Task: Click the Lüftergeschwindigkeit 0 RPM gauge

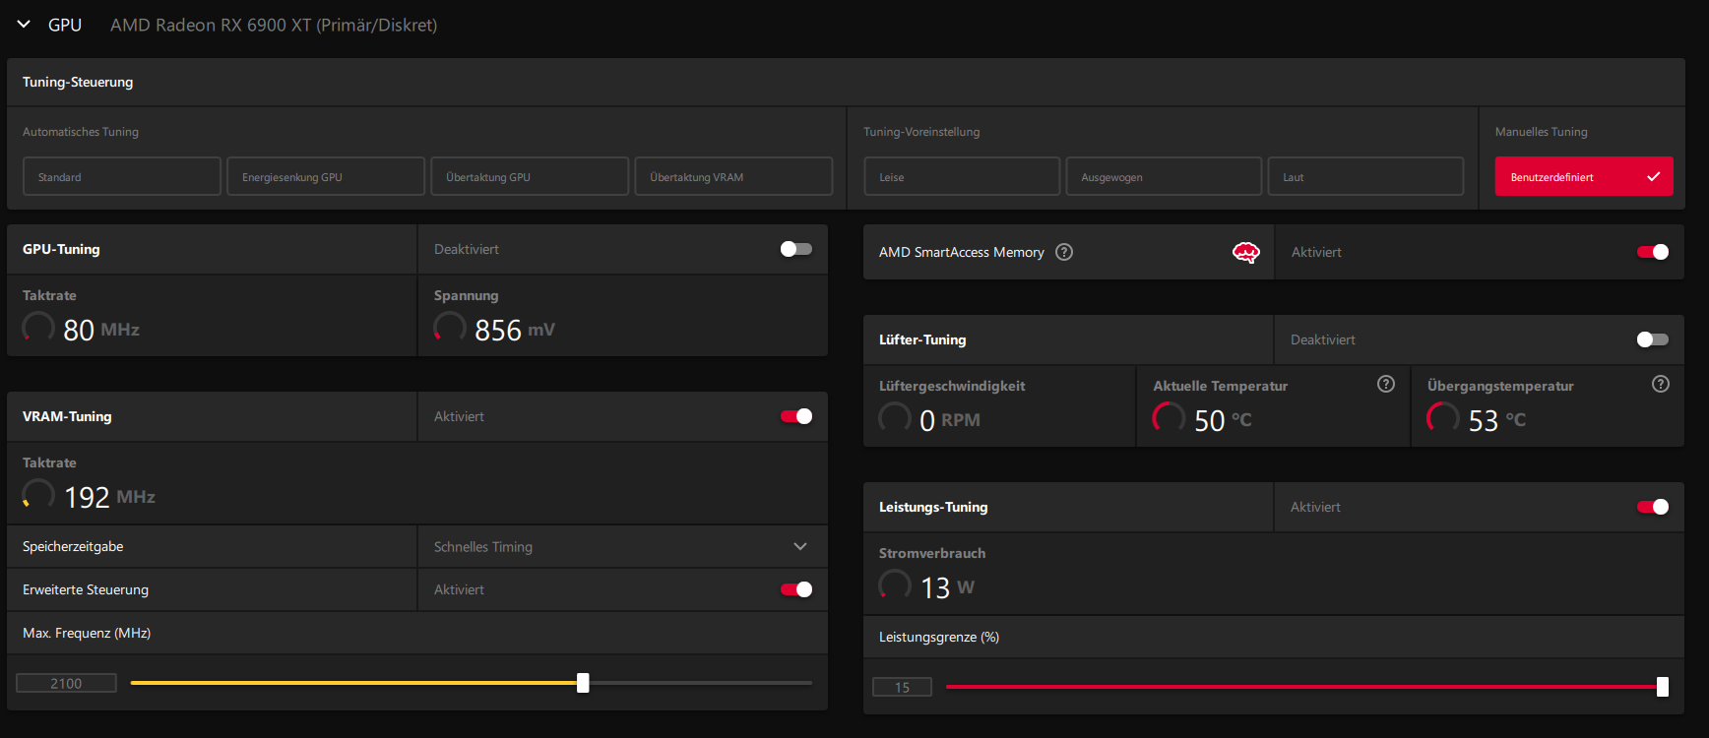Action: [895, 417]
